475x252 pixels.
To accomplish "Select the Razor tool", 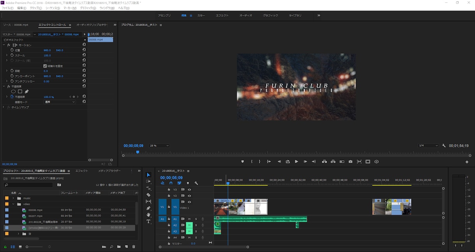I will point(148,195).
